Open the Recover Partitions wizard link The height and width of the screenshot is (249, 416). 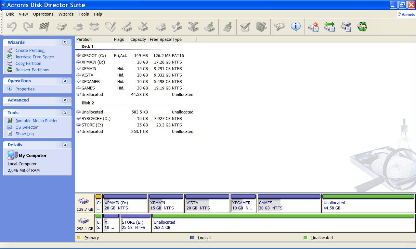(32, 70)
